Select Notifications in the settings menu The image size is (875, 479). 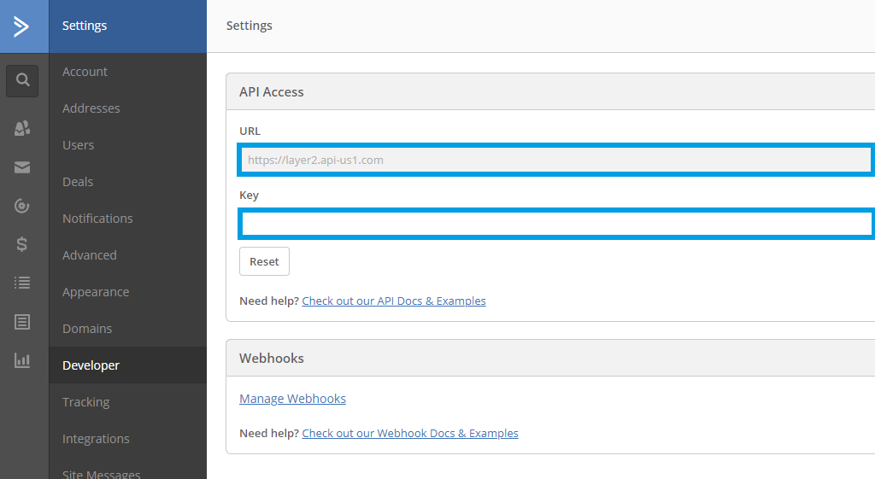[x=97, y=219]
